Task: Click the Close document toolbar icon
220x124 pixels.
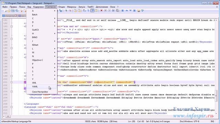Action: [21, 11]
